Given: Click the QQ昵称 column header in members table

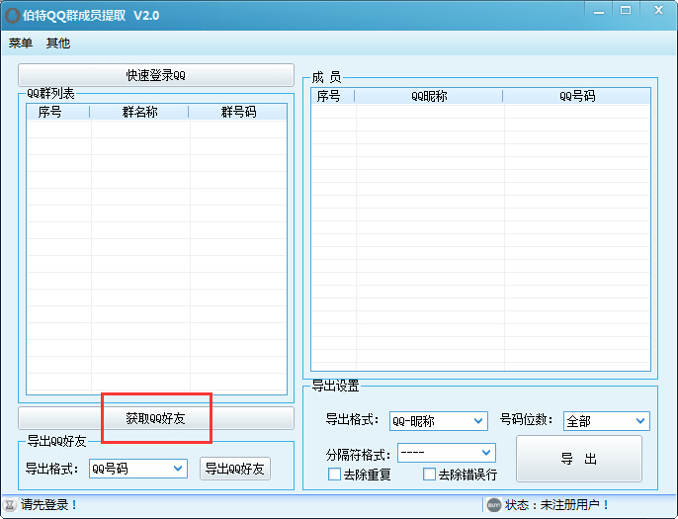Looking at the screenshot, I should [429, 96].
